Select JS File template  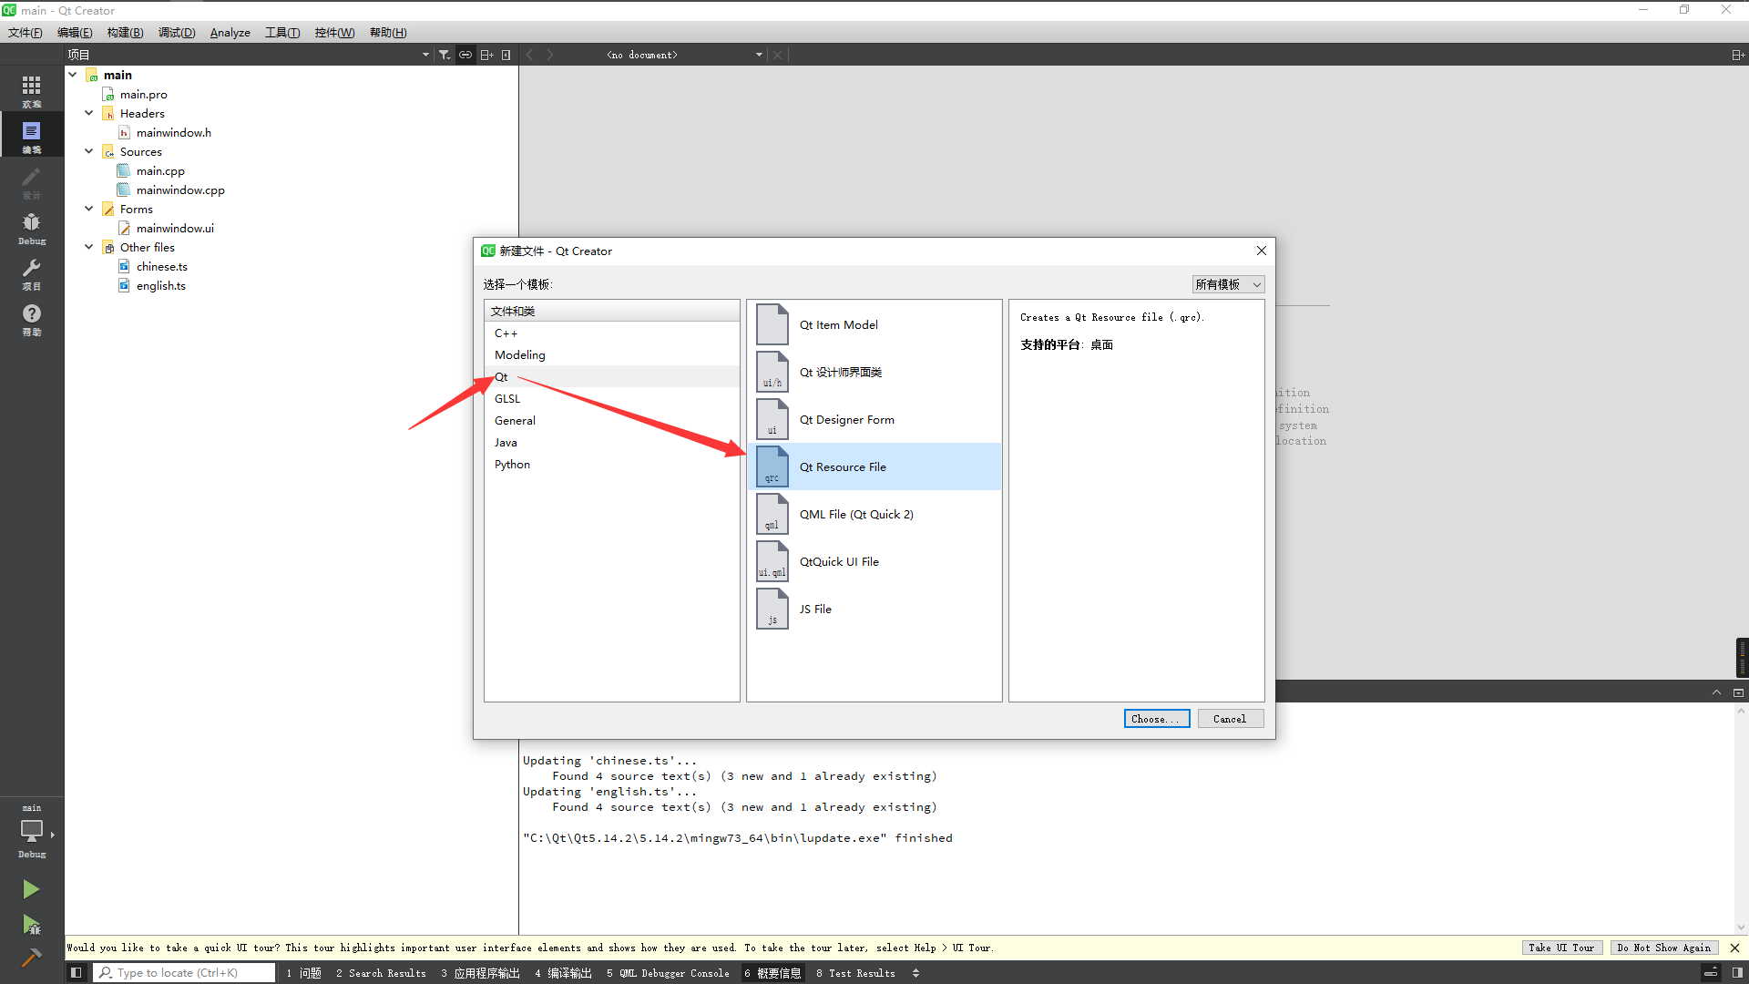click(874, 609)
